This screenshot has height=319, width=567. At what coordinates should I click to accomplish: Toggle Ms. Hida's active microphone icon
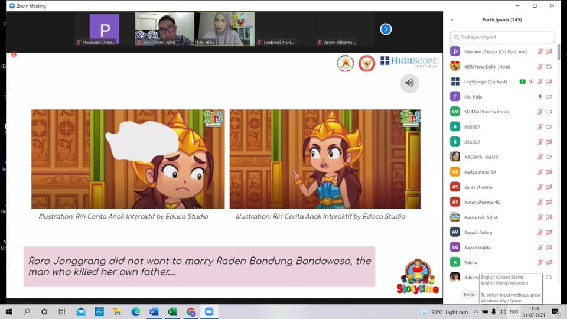[x=540, y=96]
